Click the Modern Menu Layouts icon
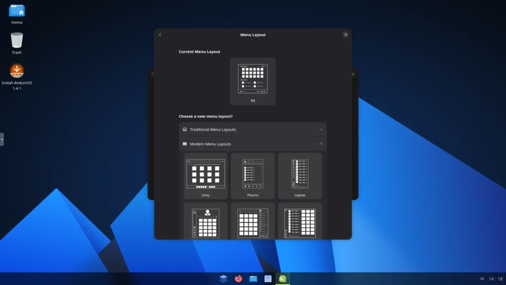This screenshot has width=506, height=285. pos(185,144)
